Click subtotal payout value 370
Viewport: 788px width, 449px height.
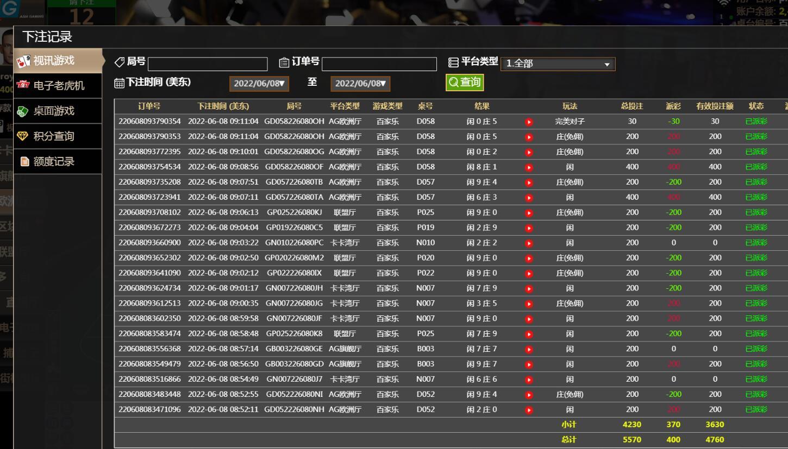[x=673, y=425]
